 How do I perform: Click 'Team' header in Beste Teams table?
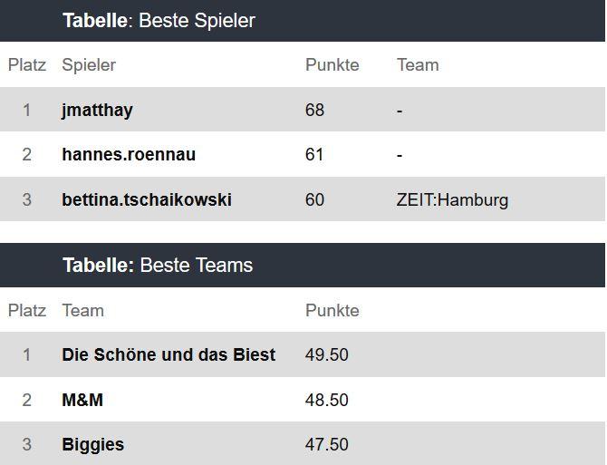point(82,310)
